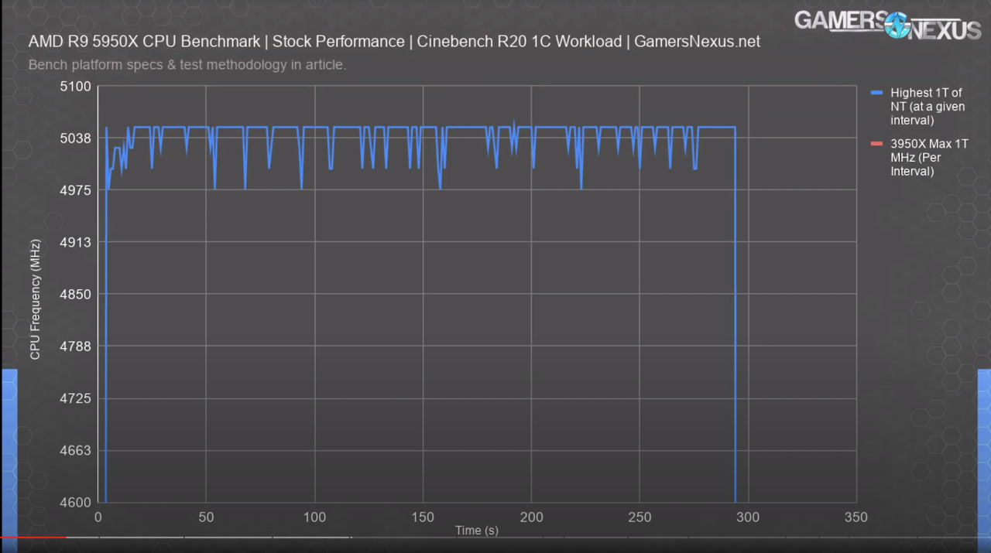
Task: Click the x-axis value 0
Action: pos(98,517)
